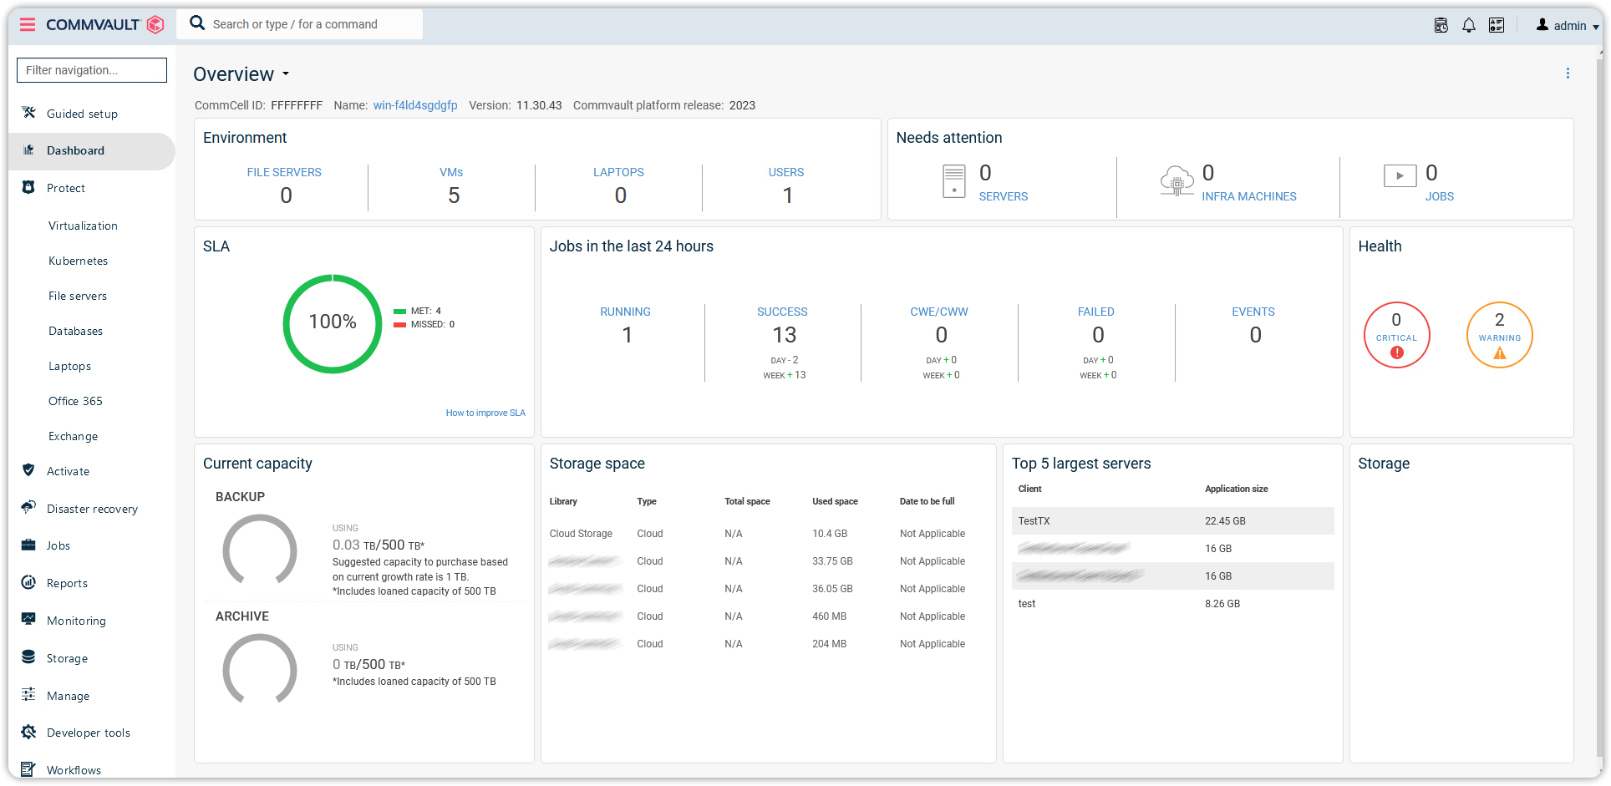The height and width of the screenshot is (786, 1611).
Task: Click the Cloud Storage library row
Action: [767, 534]
